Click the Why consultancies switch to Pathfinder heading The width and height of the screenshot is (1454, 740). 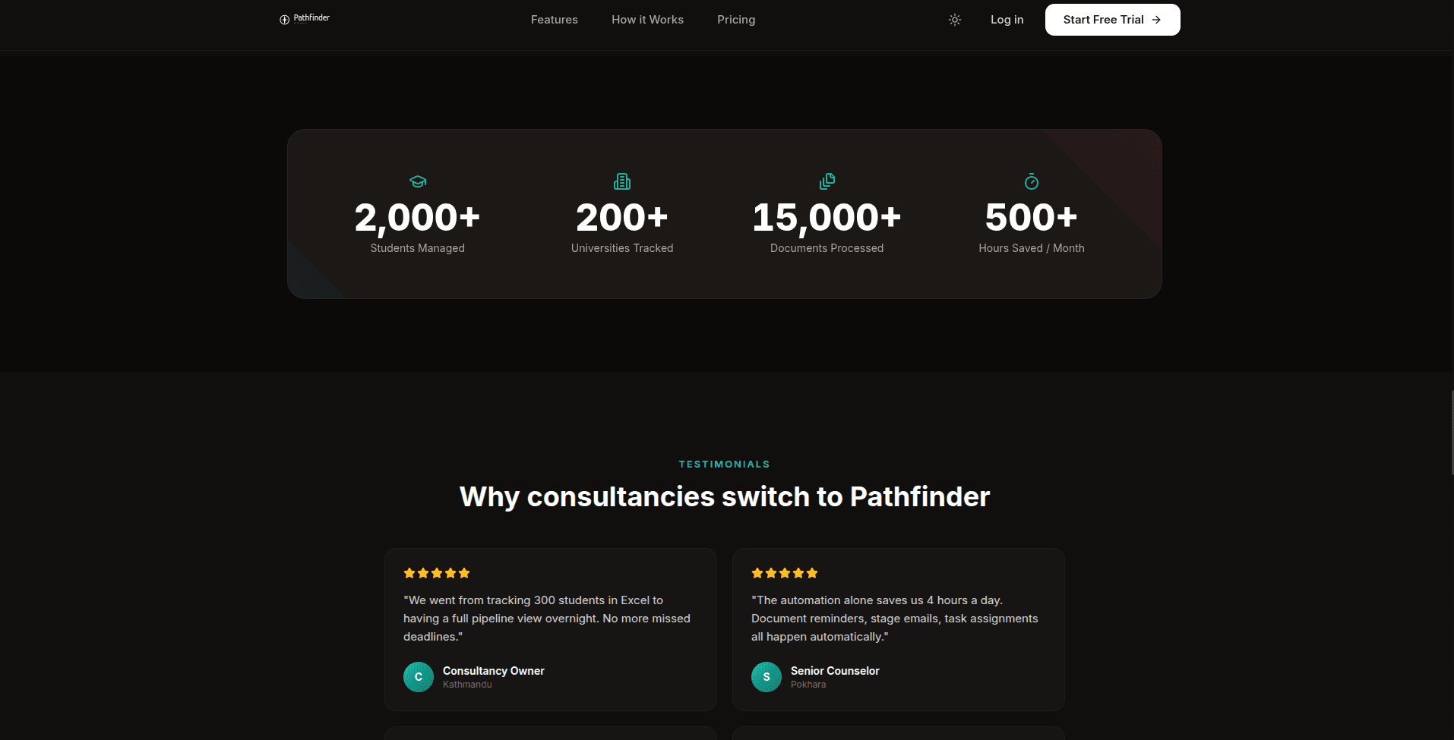coord(725,497)
